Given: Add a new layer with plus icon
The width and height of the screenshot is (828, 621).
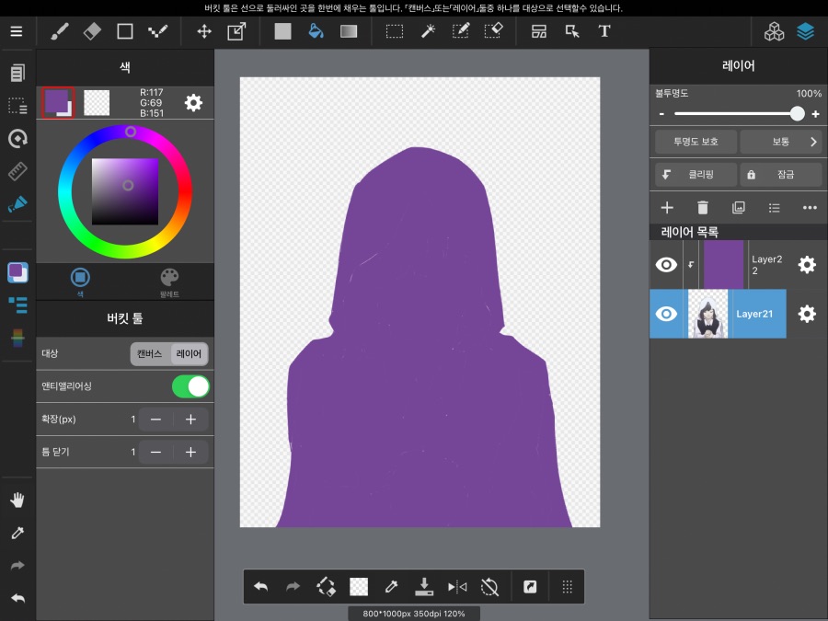Looking at the screenshot, I should click(x=668, y=208).
